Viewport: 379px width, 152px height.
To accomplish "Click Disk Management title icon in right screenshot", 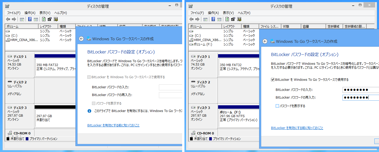I will pos(191,6).
